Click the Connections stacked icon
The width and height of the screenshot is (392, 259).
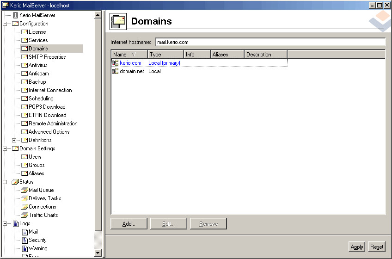[24, 207]
